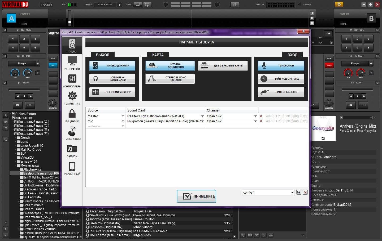Click the shuffle icon in bottom toolbar
382x241 pixels.
click(x=257, y=235)
